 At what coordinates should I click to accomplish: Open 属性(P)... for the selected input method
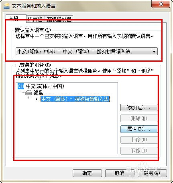pyautogui.click(x=139, y=129)
